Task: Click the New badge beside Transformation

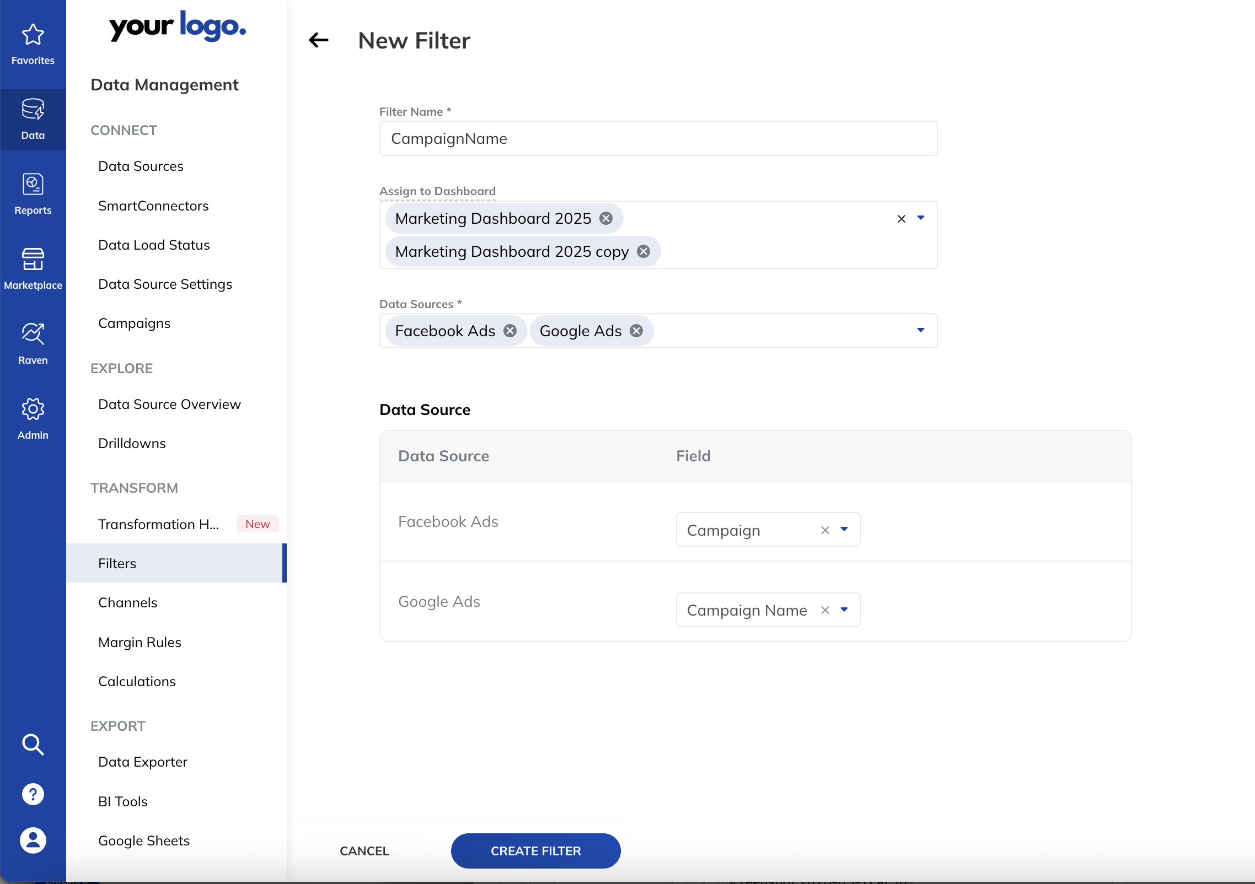Action: point(258,524)
